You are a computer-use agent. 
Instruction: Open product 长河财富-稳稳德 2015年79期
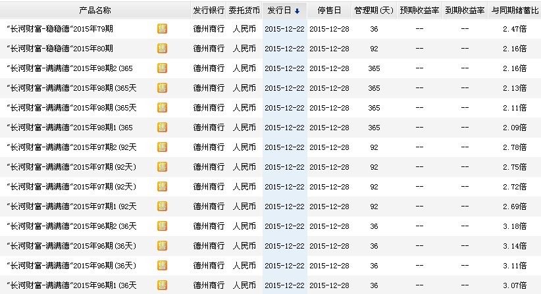coord(60,29)
